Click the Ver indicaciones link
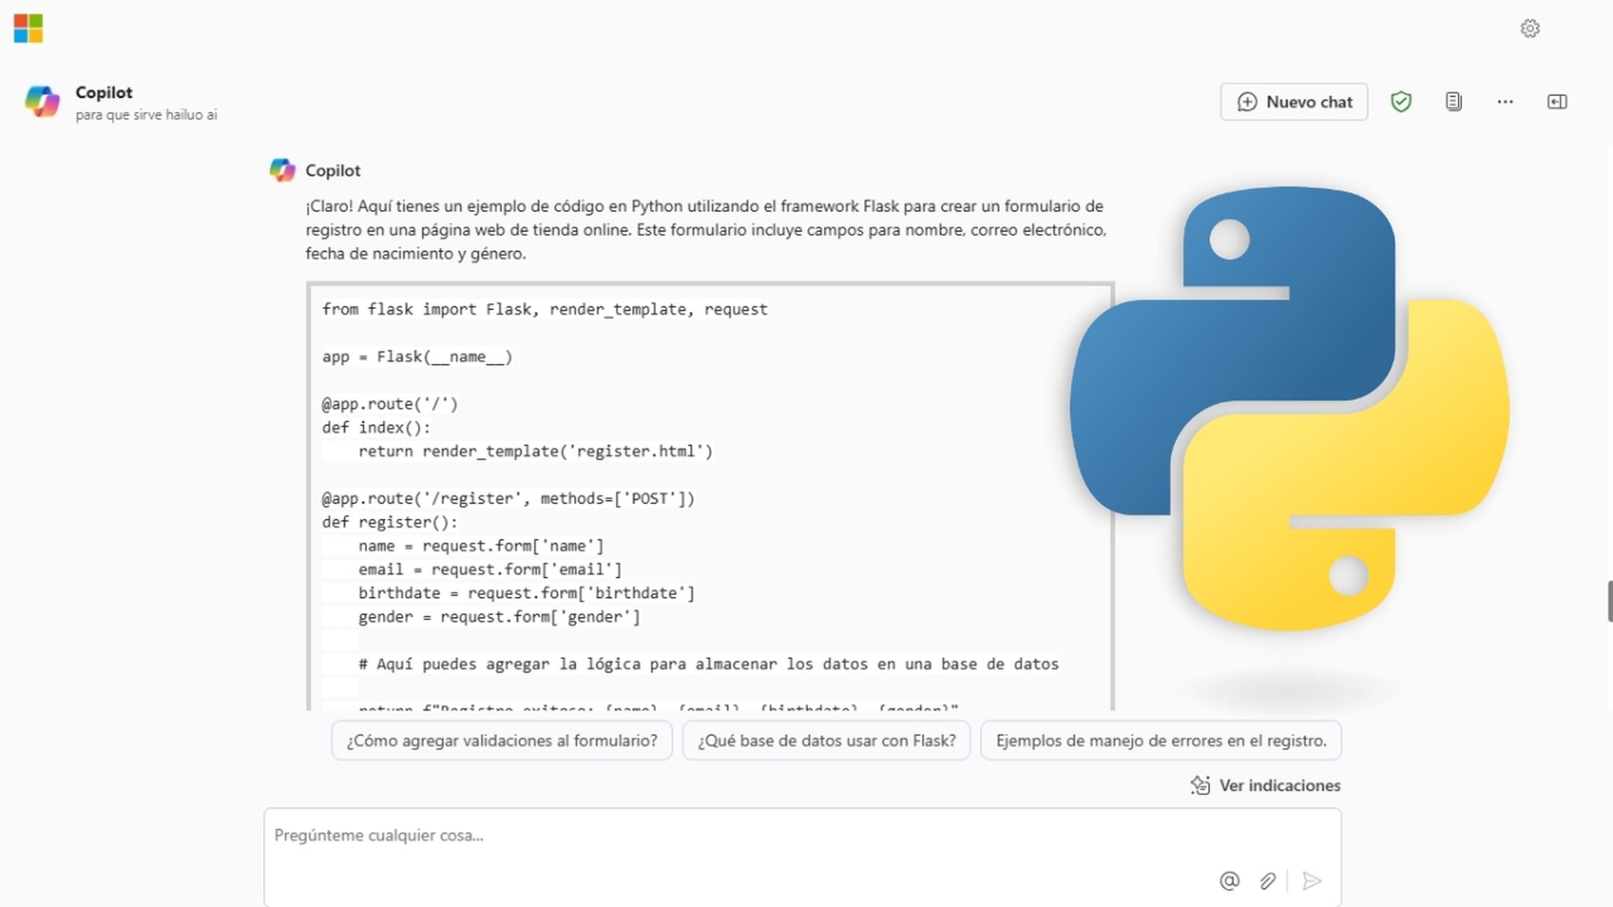Viewport: 1613px width, 907px height. [x=1280, y=785]
